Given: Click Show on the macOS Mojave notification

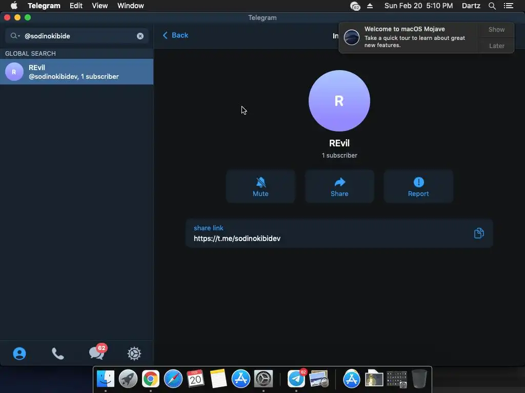Looking at the screenshot, I should 496,29.
